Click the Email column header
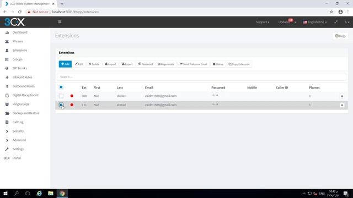Screen dimensions: 353x198 click(149, 87)
